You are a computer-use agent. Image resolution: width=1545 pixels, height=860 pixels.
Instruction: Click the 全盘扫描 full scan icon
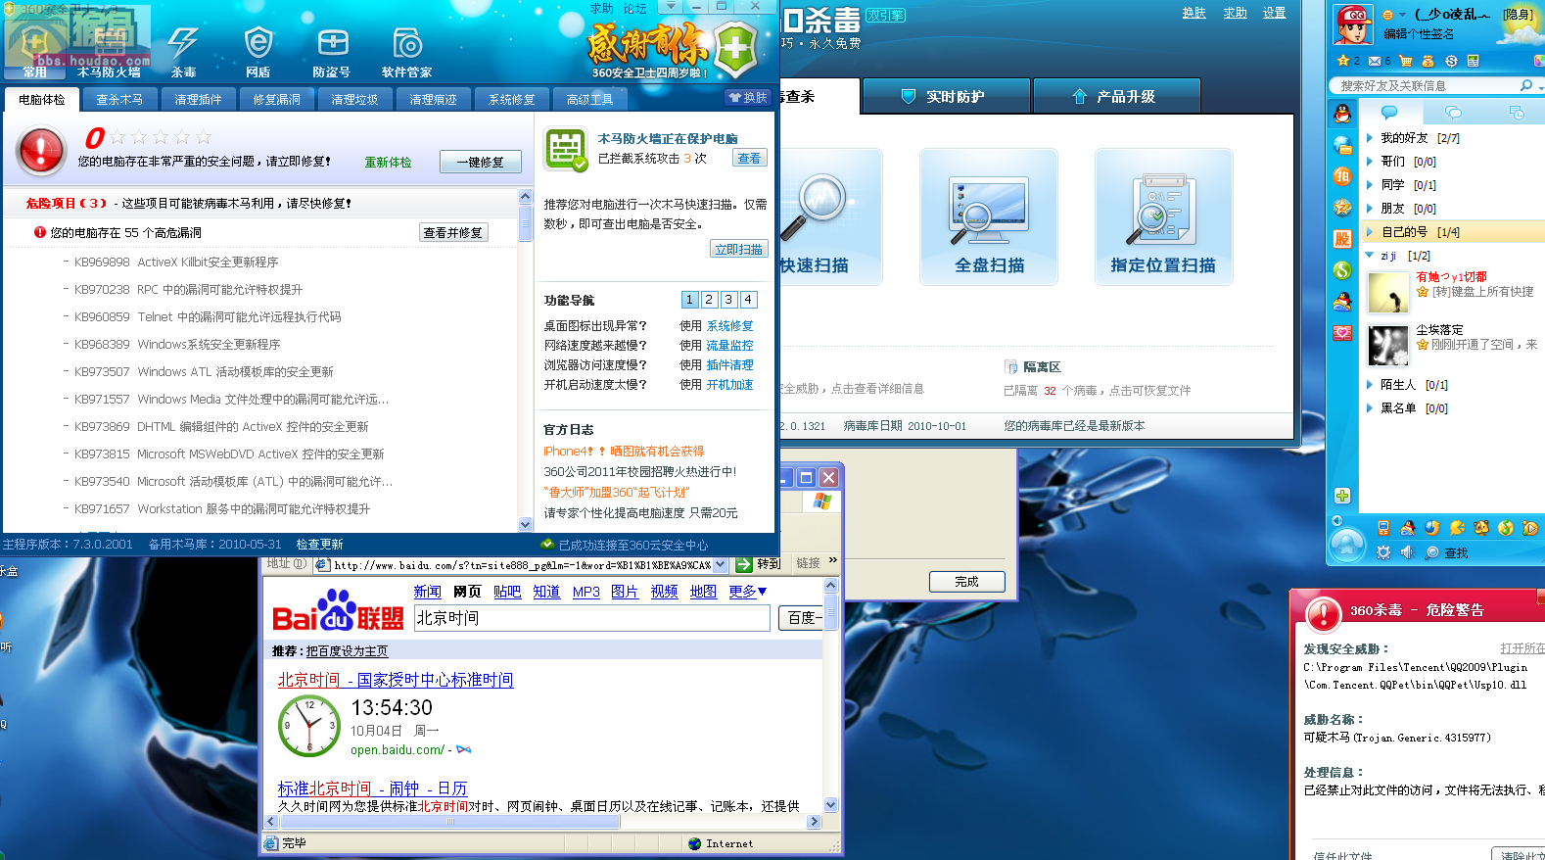[989, 216]
